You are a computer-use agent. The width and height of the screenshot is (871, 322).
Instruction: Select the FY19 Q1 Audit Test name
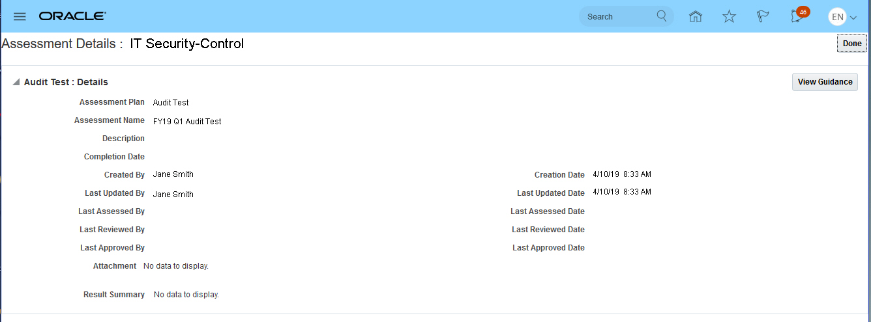[187, 122]
